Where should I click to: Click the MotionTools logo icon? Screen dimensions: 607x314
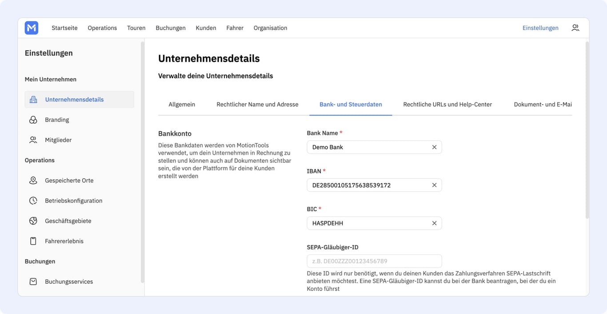(31, 28)
